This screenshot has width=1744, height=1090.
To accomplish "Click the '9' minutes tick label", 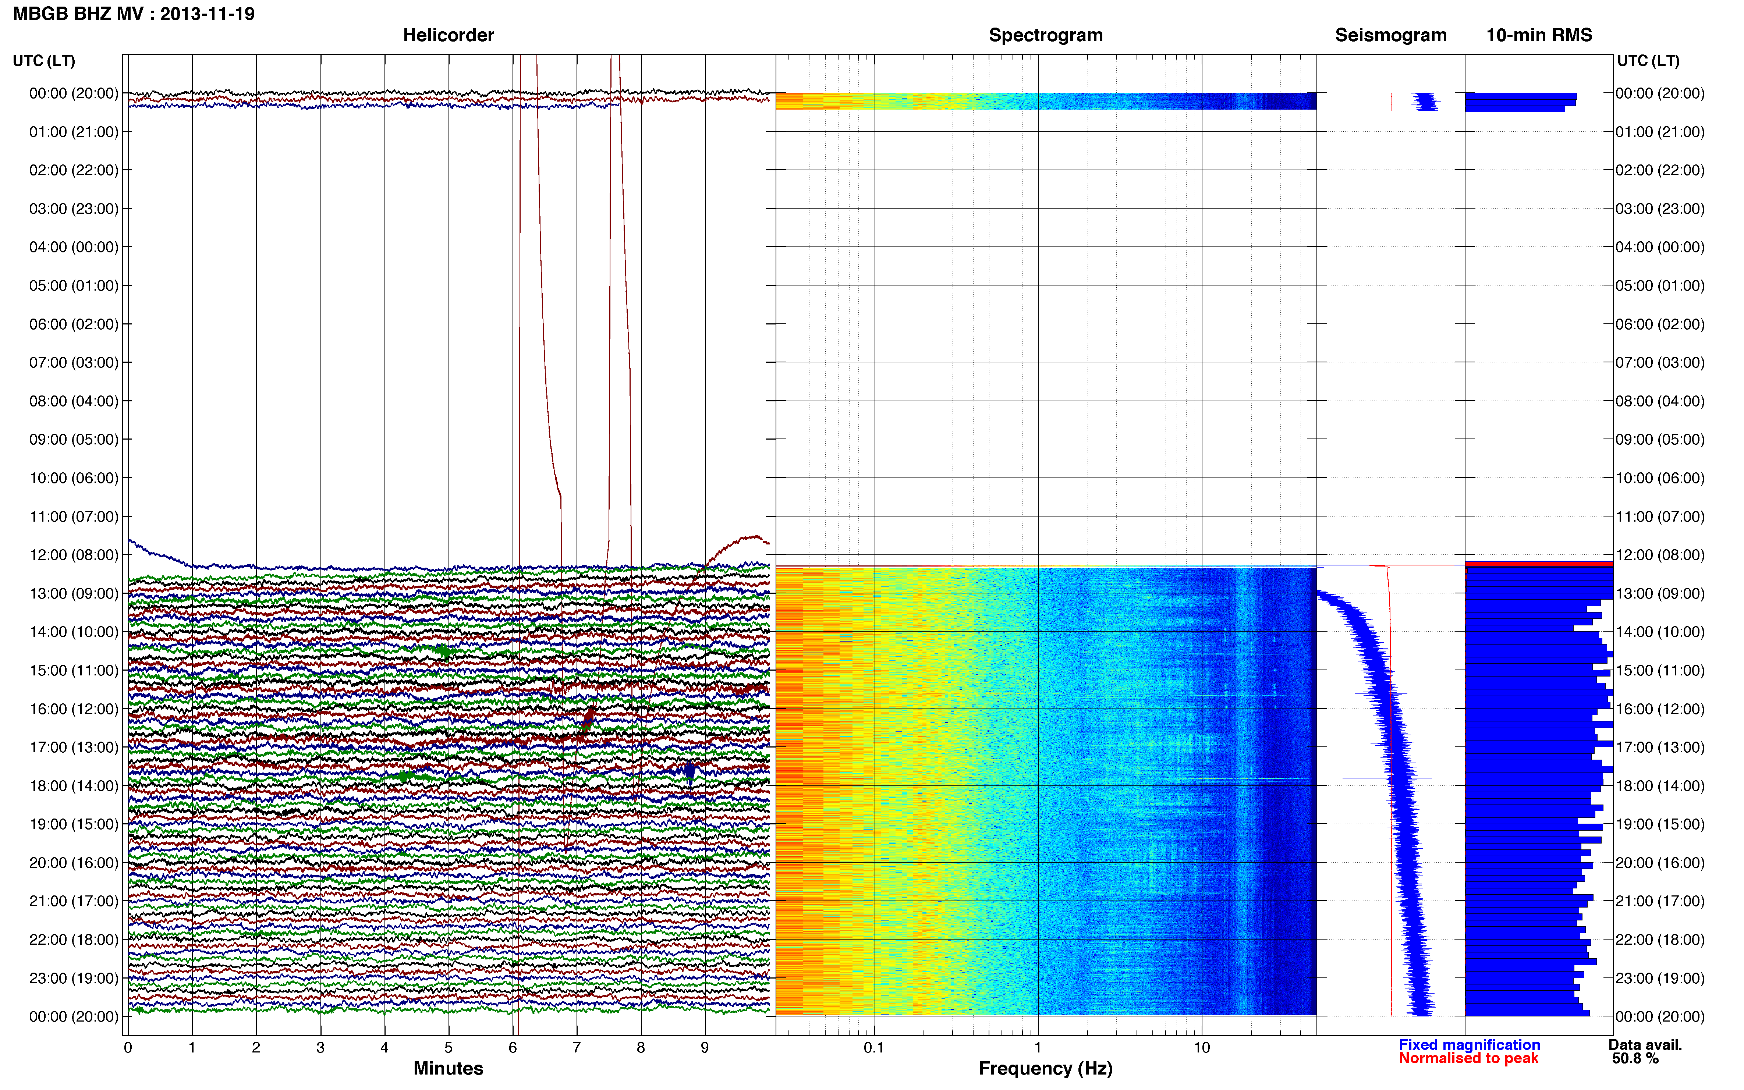I will pyautogui.click(x=705, y=1047).
